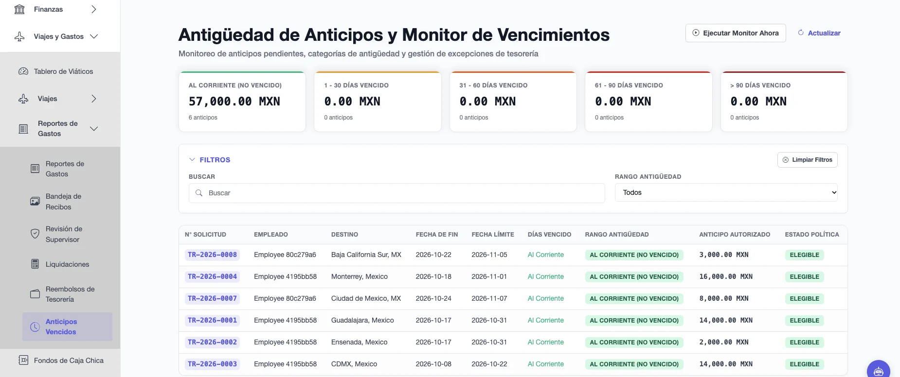Sort by Fecha Límite column header
The width and height of the screenshot is (900, 377).
coord(493,235)
